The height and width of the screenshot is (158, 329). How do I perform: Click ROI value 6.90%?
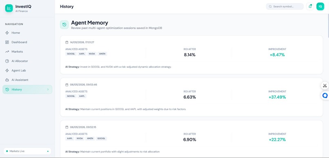pyautogui.click(x=190, y=140)
